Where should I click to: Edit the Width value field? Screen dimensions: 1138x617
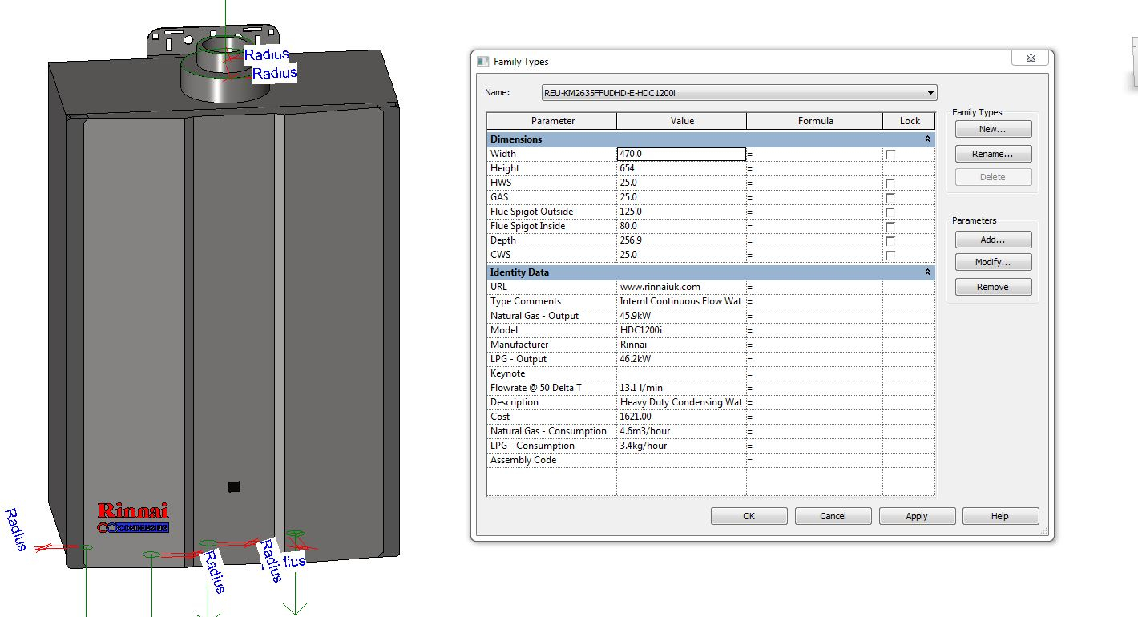coord(681,154)
